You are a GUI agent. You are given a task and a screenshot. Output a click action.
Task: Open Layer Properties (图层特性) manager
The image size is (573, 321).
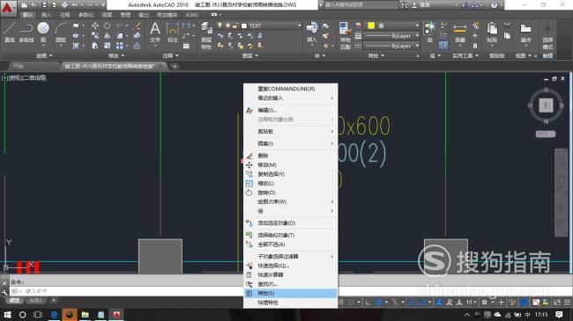click(x=206, y=35)
